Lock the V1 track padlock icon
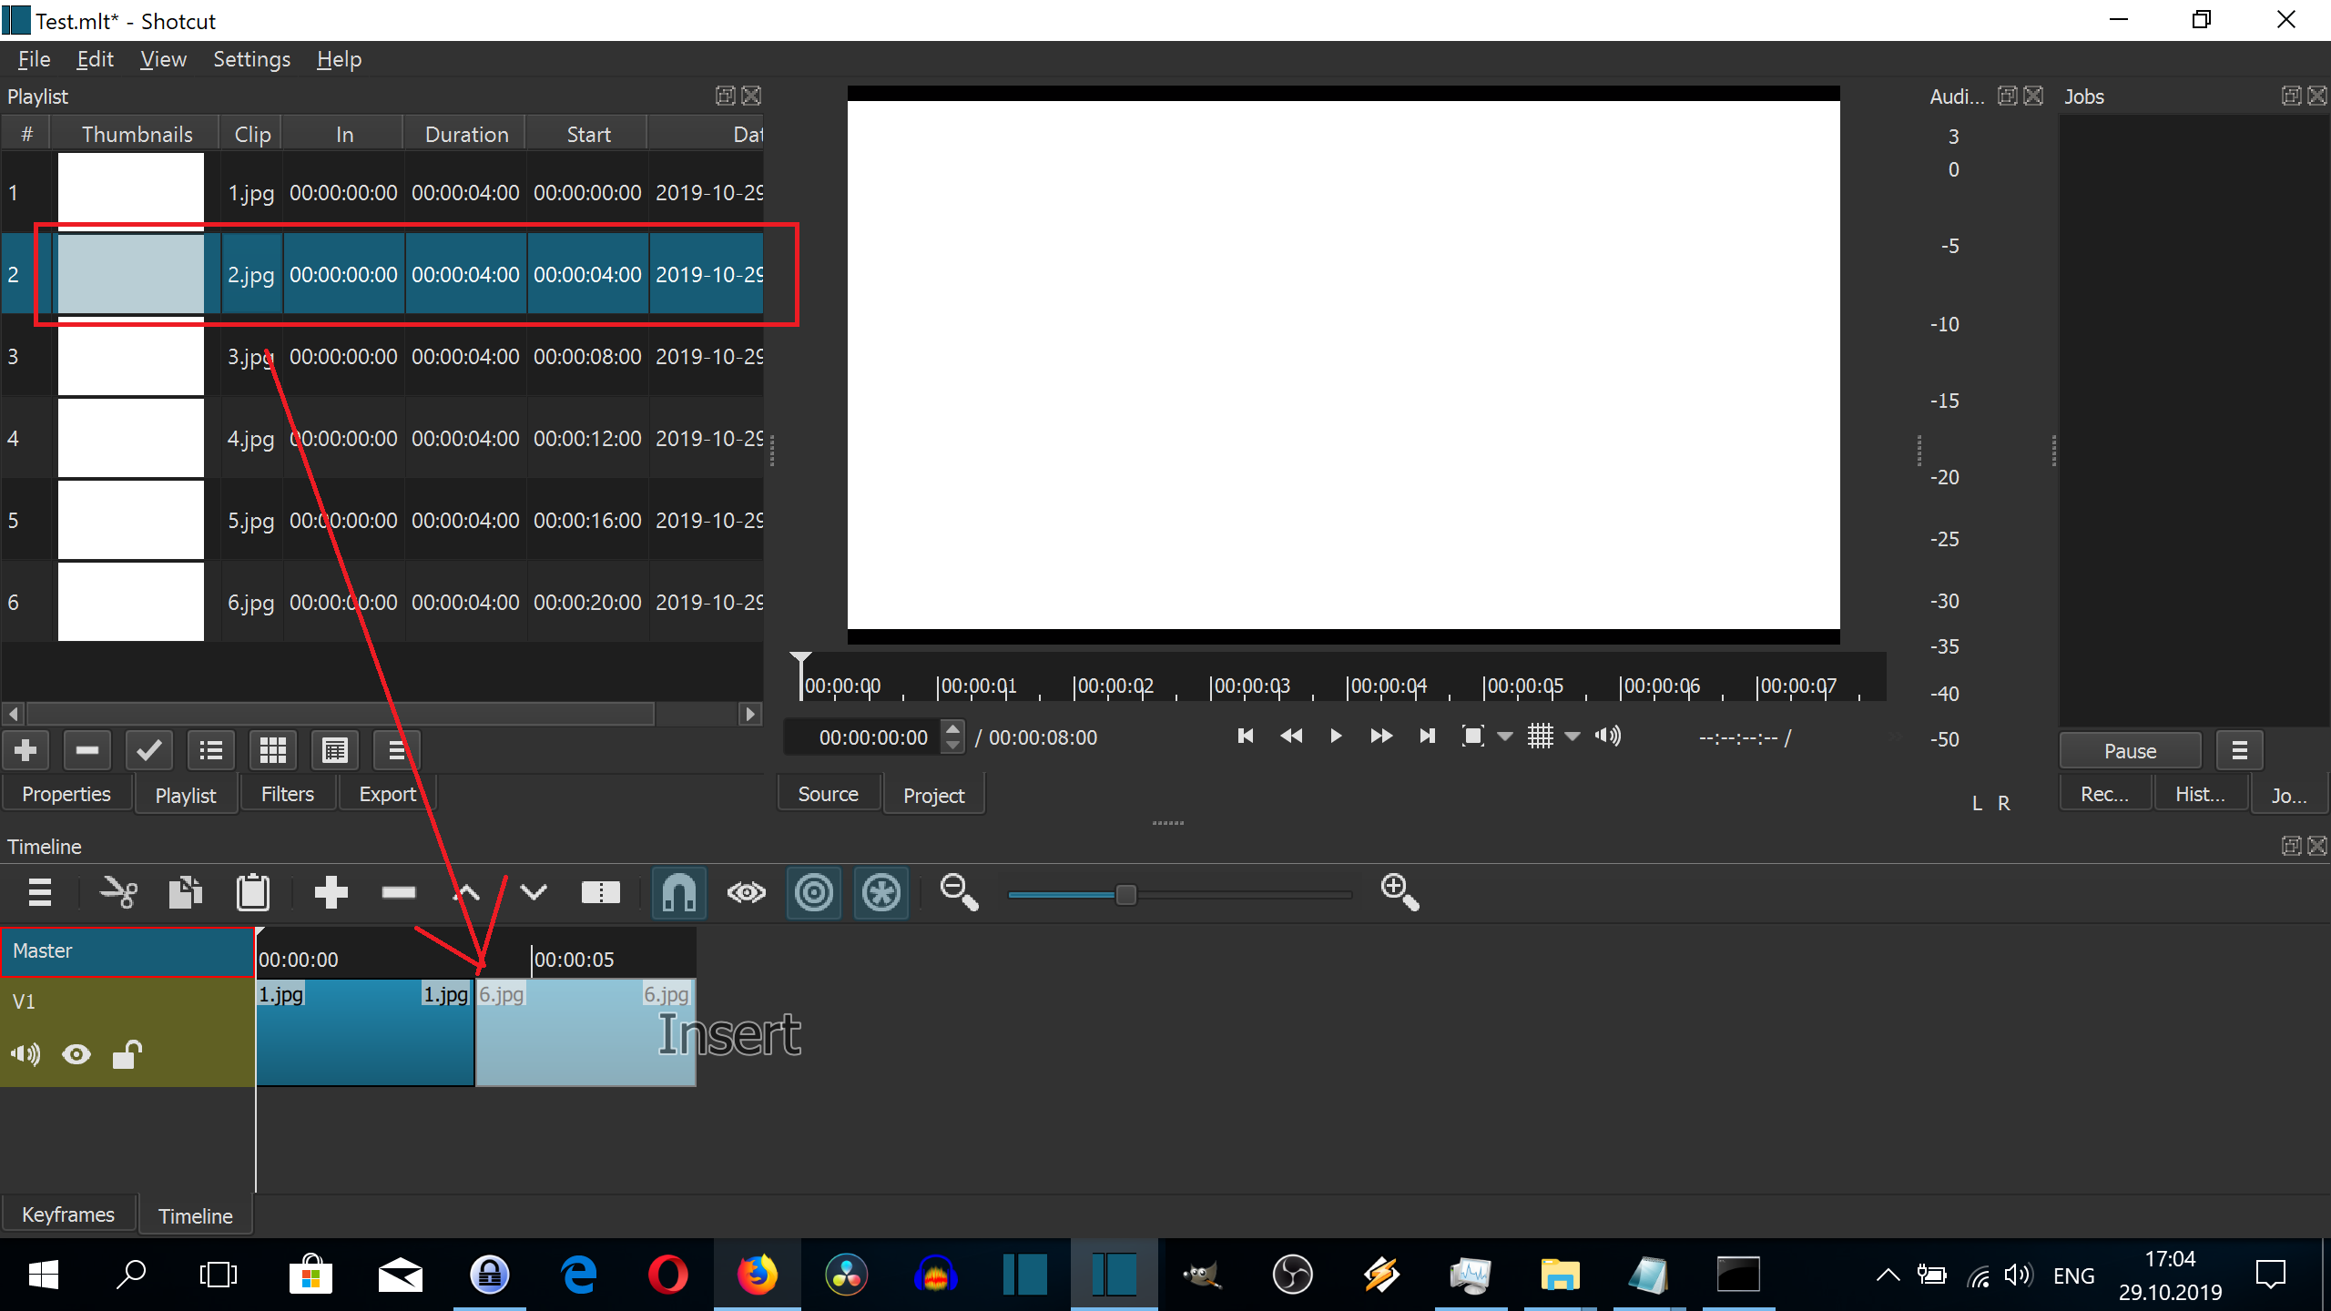Viewport: 2331px width, 1311px height. (127, 1054)
